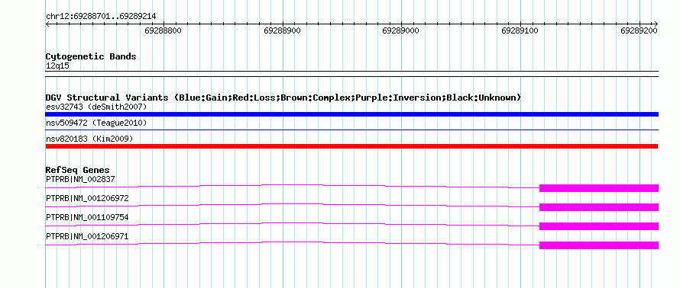Click the PTPRB|NM_001206971 transcript label
Screen dimensions: 680x288
tap(87, 236)
